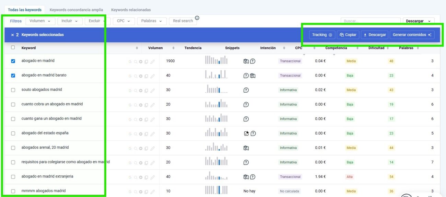The height and width of the screenshot is (197, 446).
Task: Sort by CPC column arrows
Action: (314, 48)
